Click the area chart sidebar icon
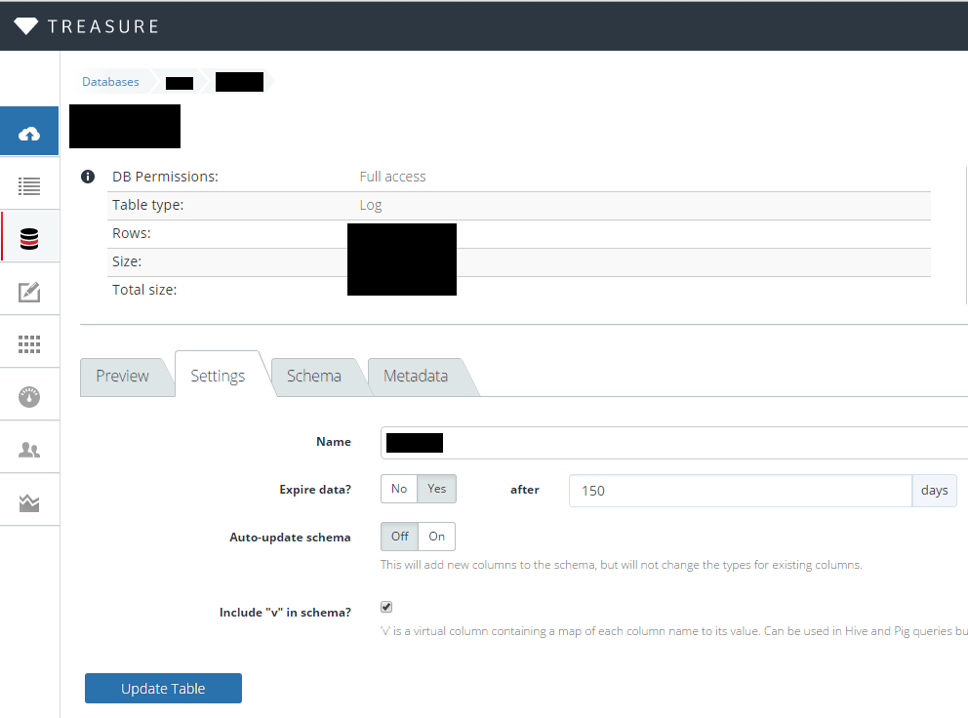The height and width of the screenshot is (718, 968). pos(29,502)
